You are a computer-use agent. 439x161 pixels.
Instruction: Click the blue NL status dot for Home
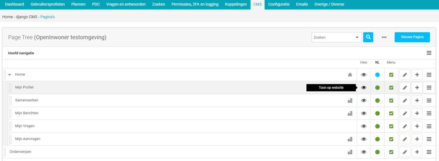coord(377,75)
